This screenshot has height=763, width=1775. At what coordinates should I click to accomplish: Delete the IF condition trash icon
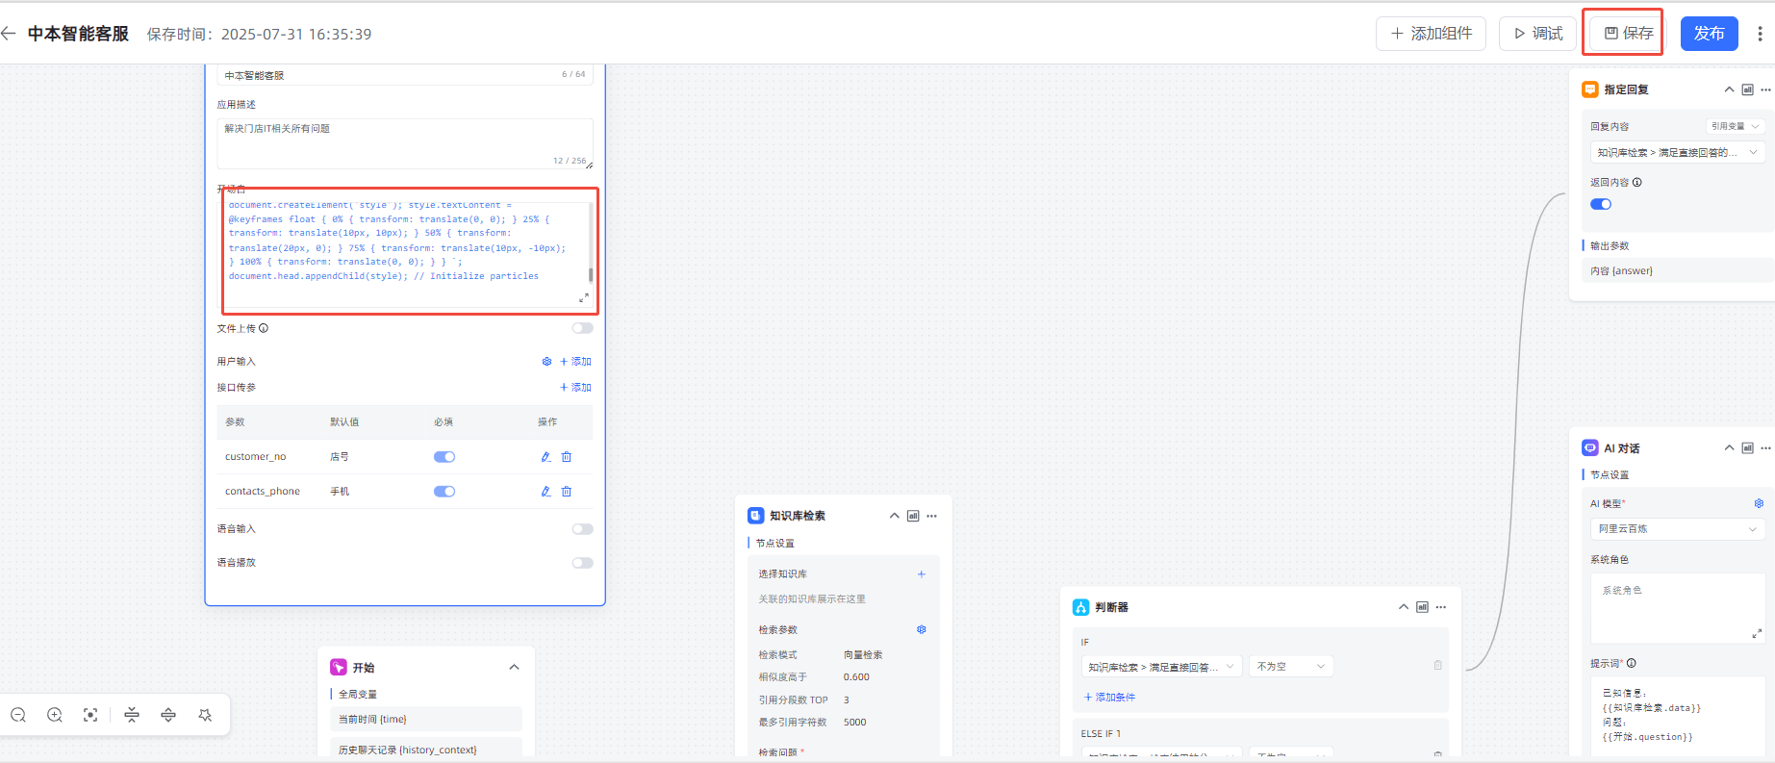click(x=1438, y=665)
